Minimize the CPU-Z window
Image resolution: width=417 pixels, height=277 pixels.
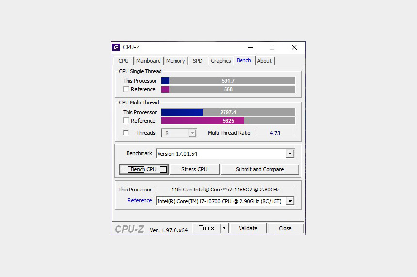click(x=250, y=47)
